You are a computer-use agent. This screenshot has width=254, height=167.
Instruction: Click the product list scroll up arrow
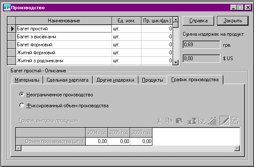(x=175, y=19)
